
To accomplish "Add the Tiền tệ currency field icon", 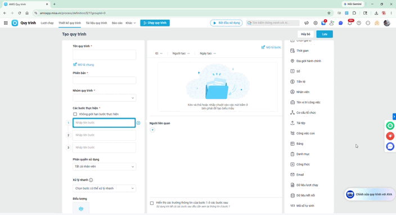I will coord(292,82).
